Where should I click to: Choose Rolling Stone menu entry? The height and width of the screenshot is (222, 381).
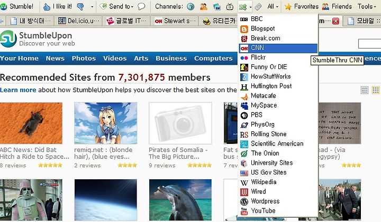278,134
